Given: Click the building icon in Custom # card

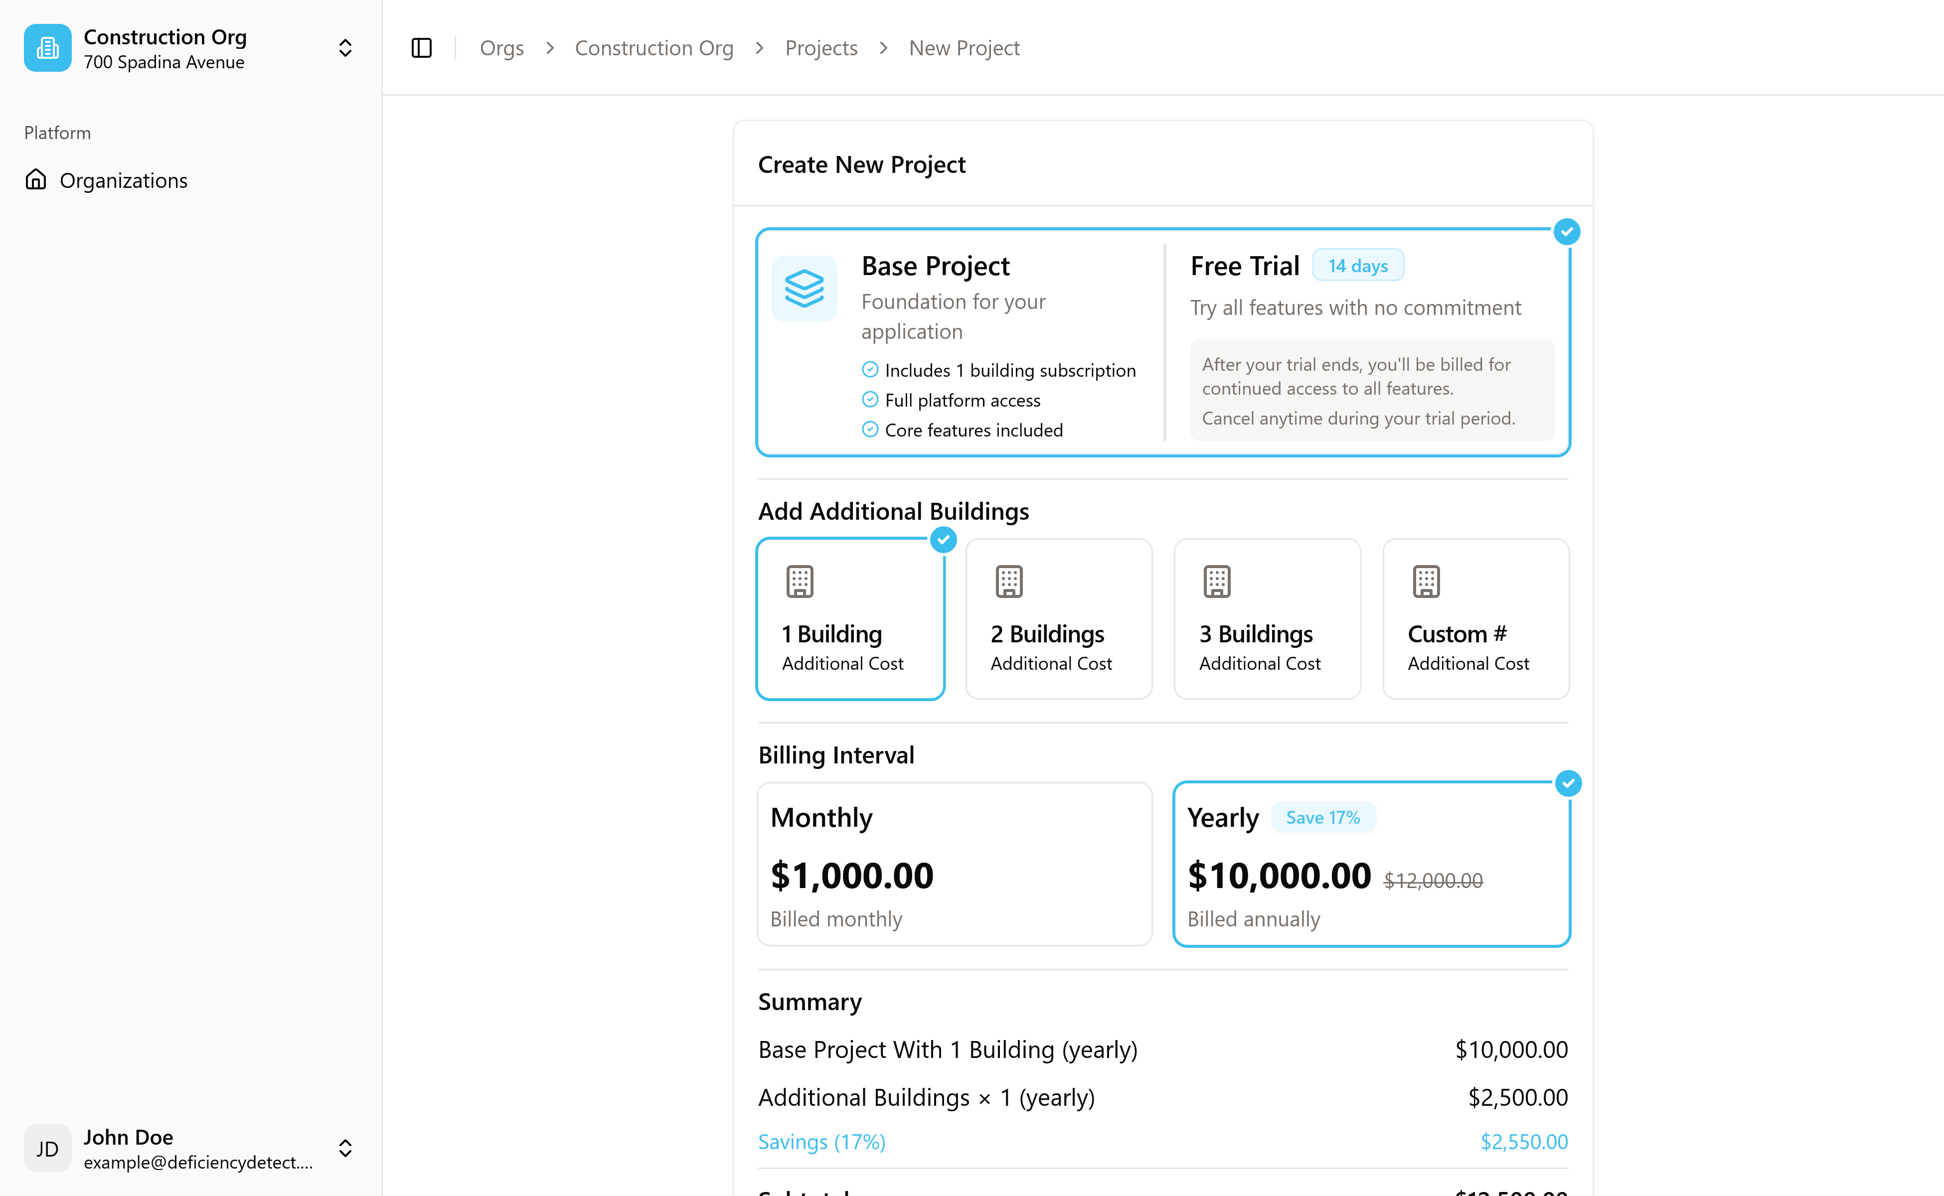Looking at the screenshot, I should (x=1426, y=582).
